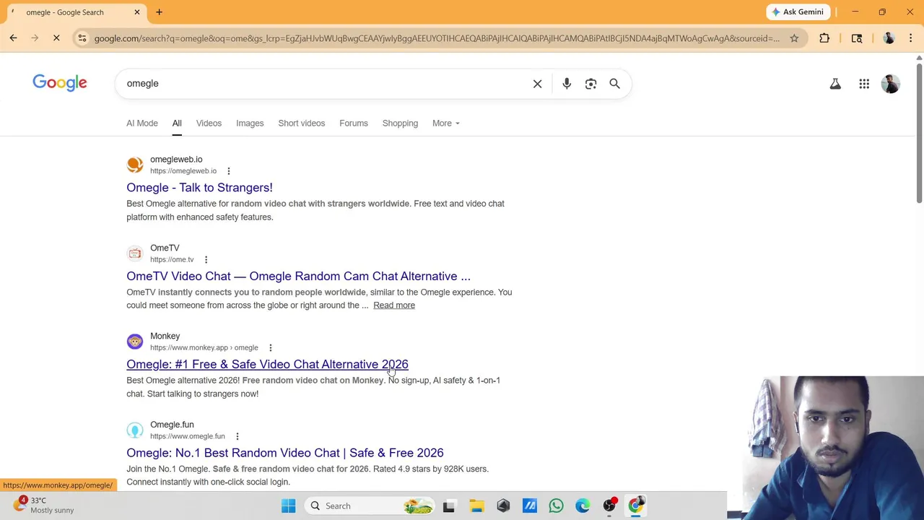This screenshot has height=520, width=924.
Task: Open the Omegle - Talk to Strangers! link
Action: [x=199, y=188]
